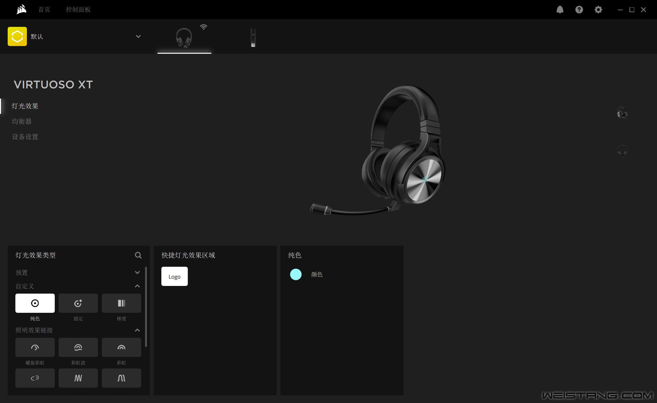Image resolution: width=657 pixels, height=403 pixels.
Task: Open the cyan 颜色 color swatch
Action: pos(296,274)
